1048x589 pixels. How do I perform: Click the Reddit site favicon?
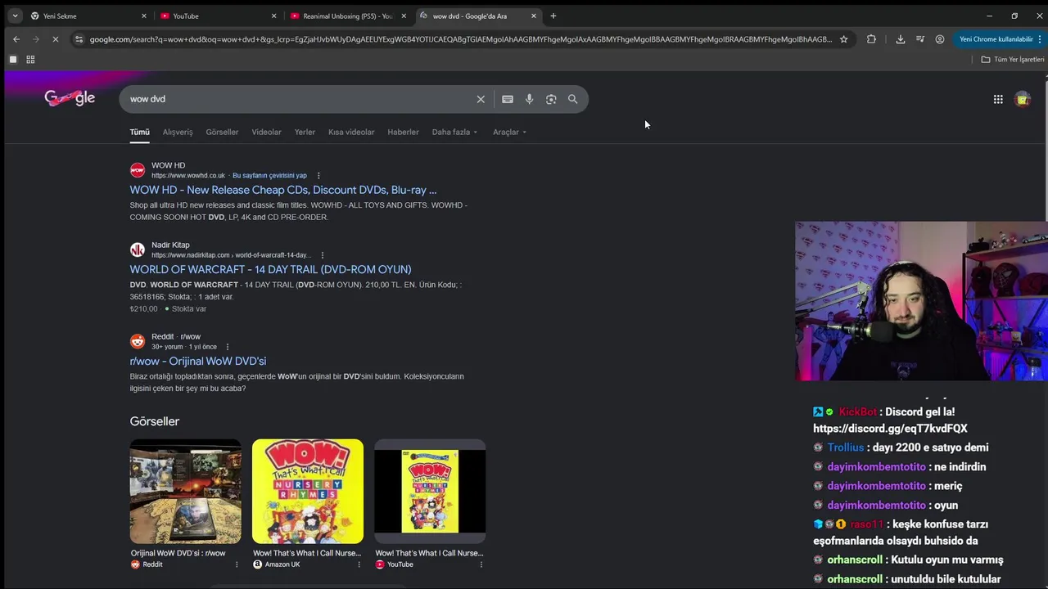(138, 341)
